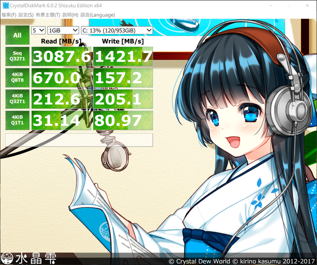Click the 4KiB Q8T8 write result 157.2
The height and width of the screenshot is (265, 317).
pyautogui.click(x=123, y=77)
